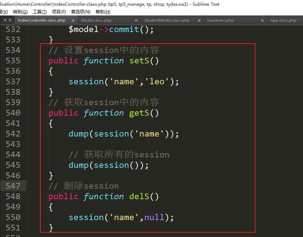Switch to the Model.class.php tab
This screenshot has width=303, height=237.
click(x=96, y=21)
